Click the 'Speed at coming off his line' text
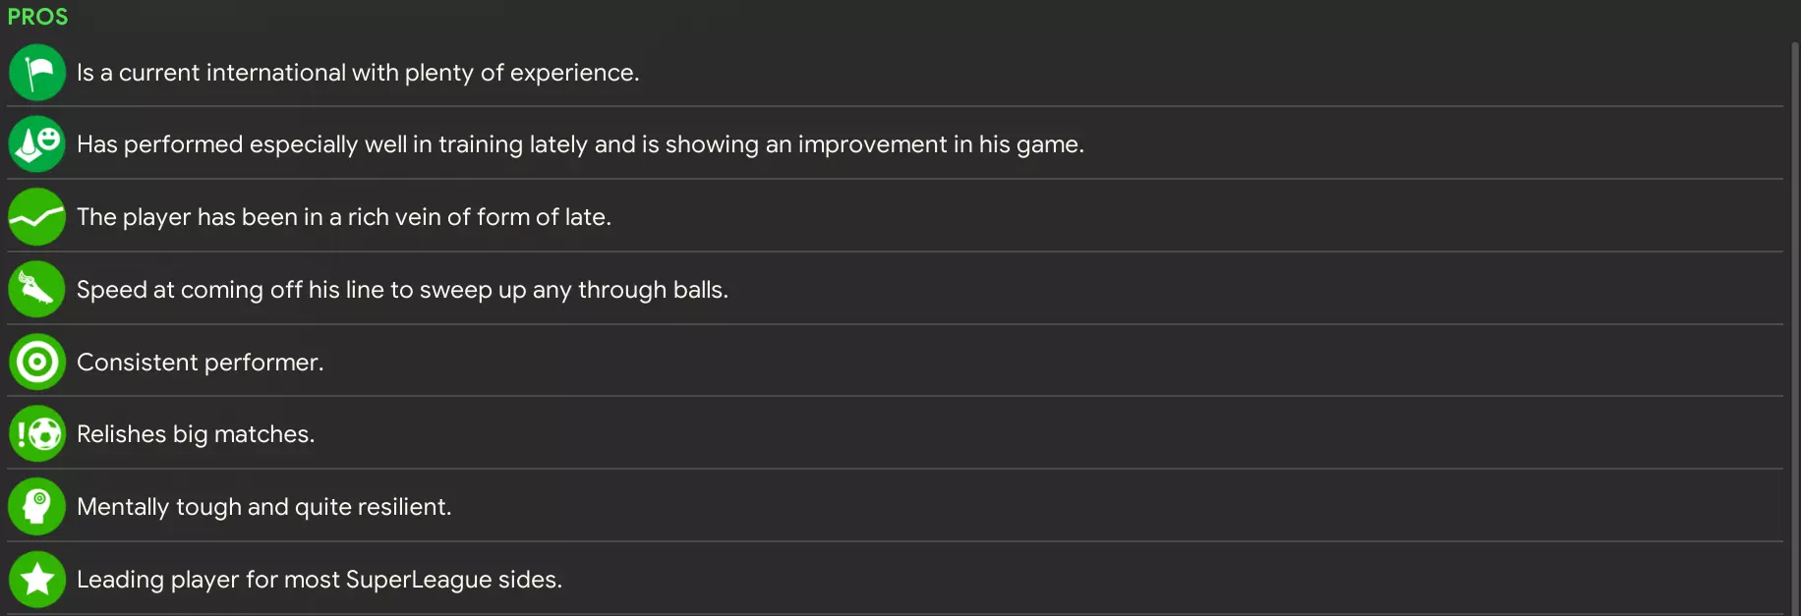Screen dimensions: 1801x616 tap(402, 290)
